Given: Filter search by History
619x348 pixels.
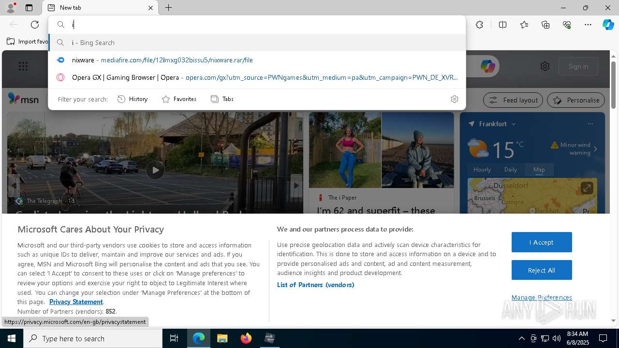Looking at the screenshot, I should (133, 99).
